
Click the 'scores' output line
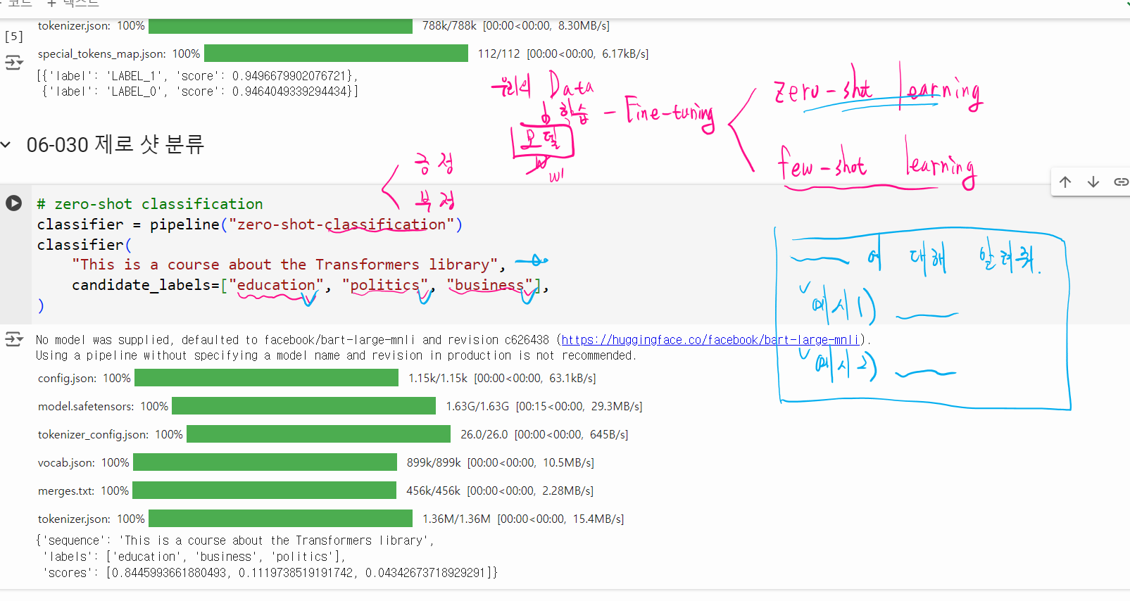point(268,573)
